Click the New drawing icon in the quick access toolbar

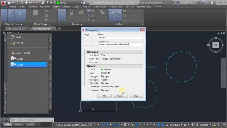[x=9, y=2]
